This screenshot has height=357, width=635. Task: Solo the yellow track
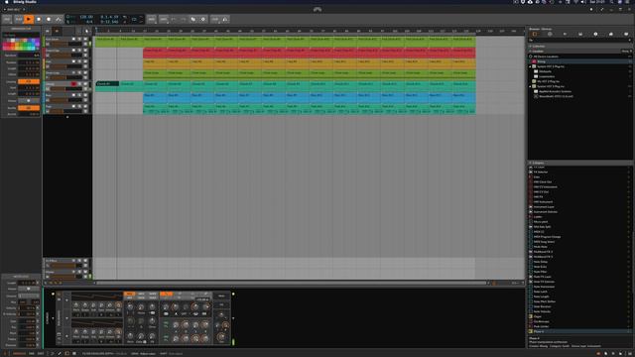79,61
